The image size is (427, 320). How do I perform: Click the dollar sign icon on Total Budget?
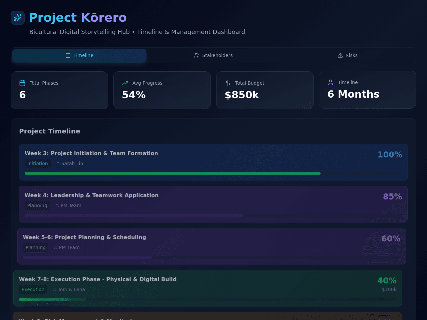[x=228, y=83]
